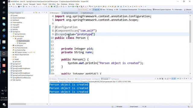Open the Refactor menu
193x108 pixels.
tap(19, 4)
